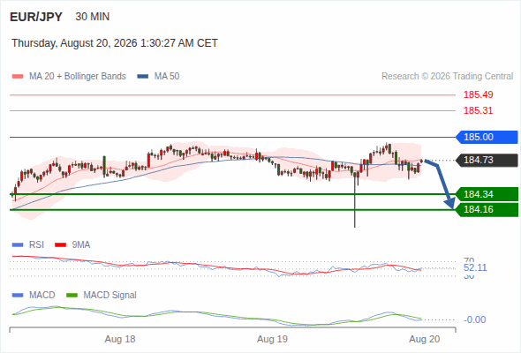The width and height of the screenshot is (521, 353).
Task: Click the green MACD Signal legend marker
Action: pyautogui.click(x=72, y=295)
